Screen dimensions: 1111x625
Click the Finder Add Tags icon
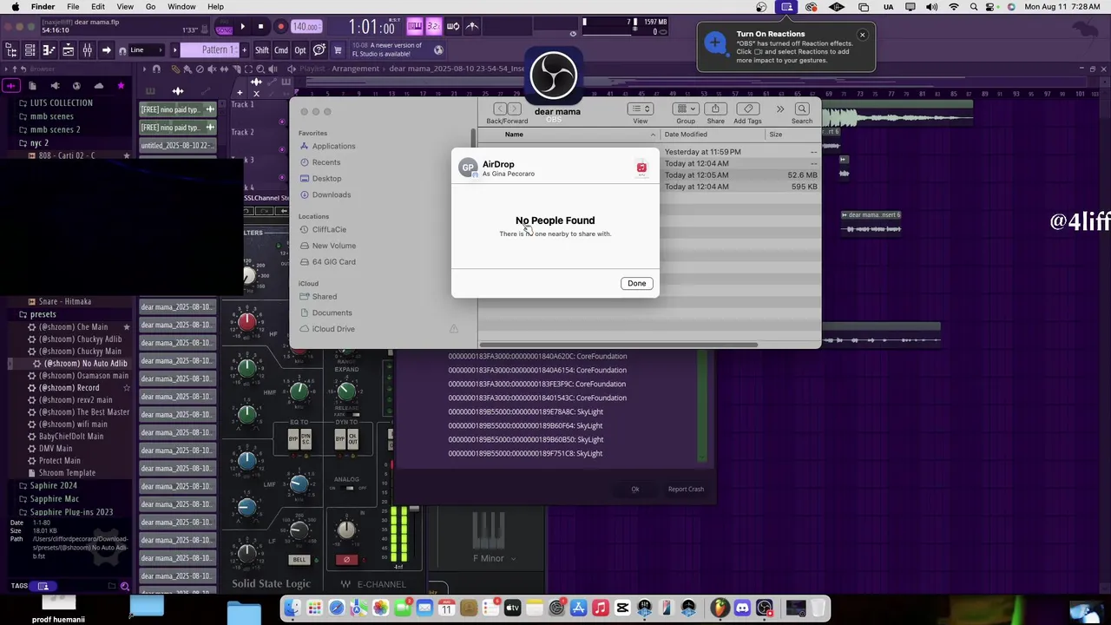pyautogui.click(x=748, y=109)
